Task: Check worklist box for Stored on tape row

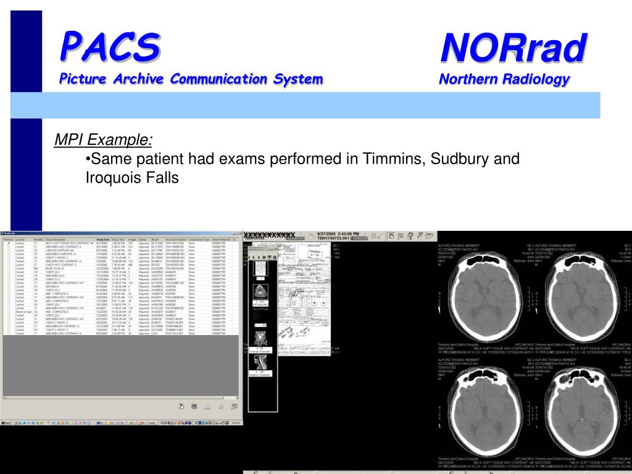Action: pos(9,312)
